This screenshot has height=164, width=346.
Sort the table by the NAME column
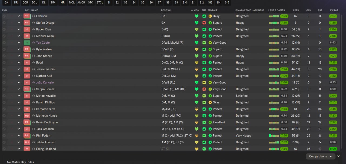pyautogui.click(x=35, y=10)
